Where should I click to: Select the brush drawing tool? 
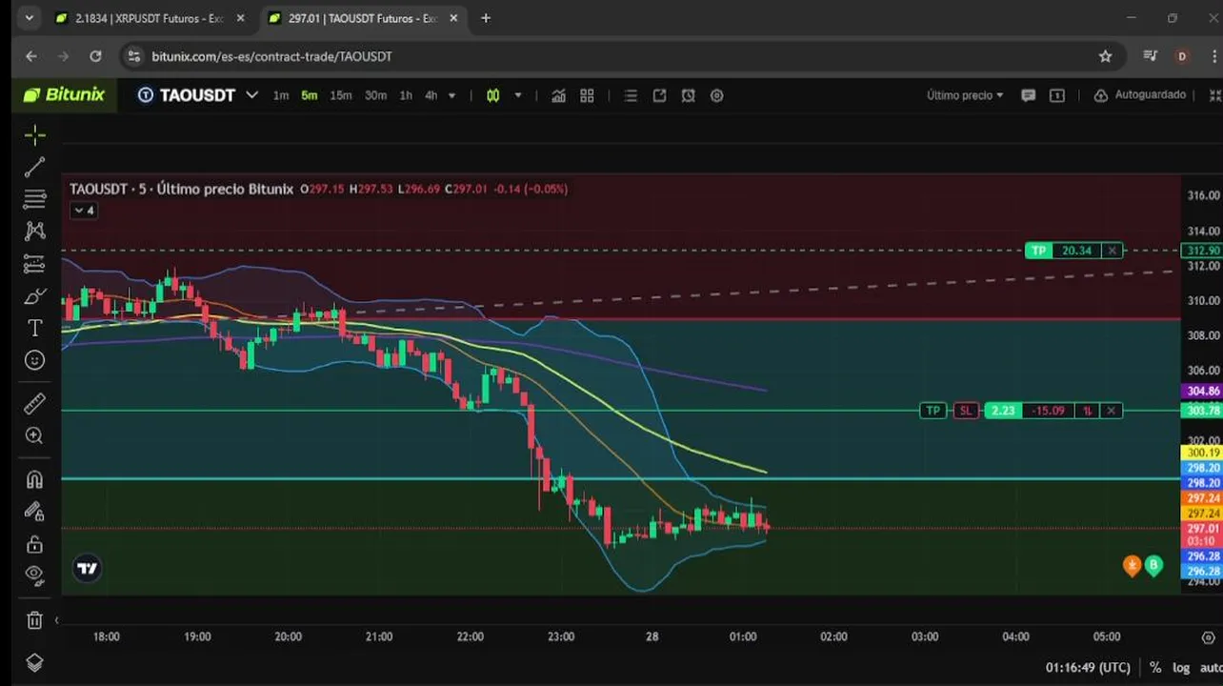click(x=34, y=296)
